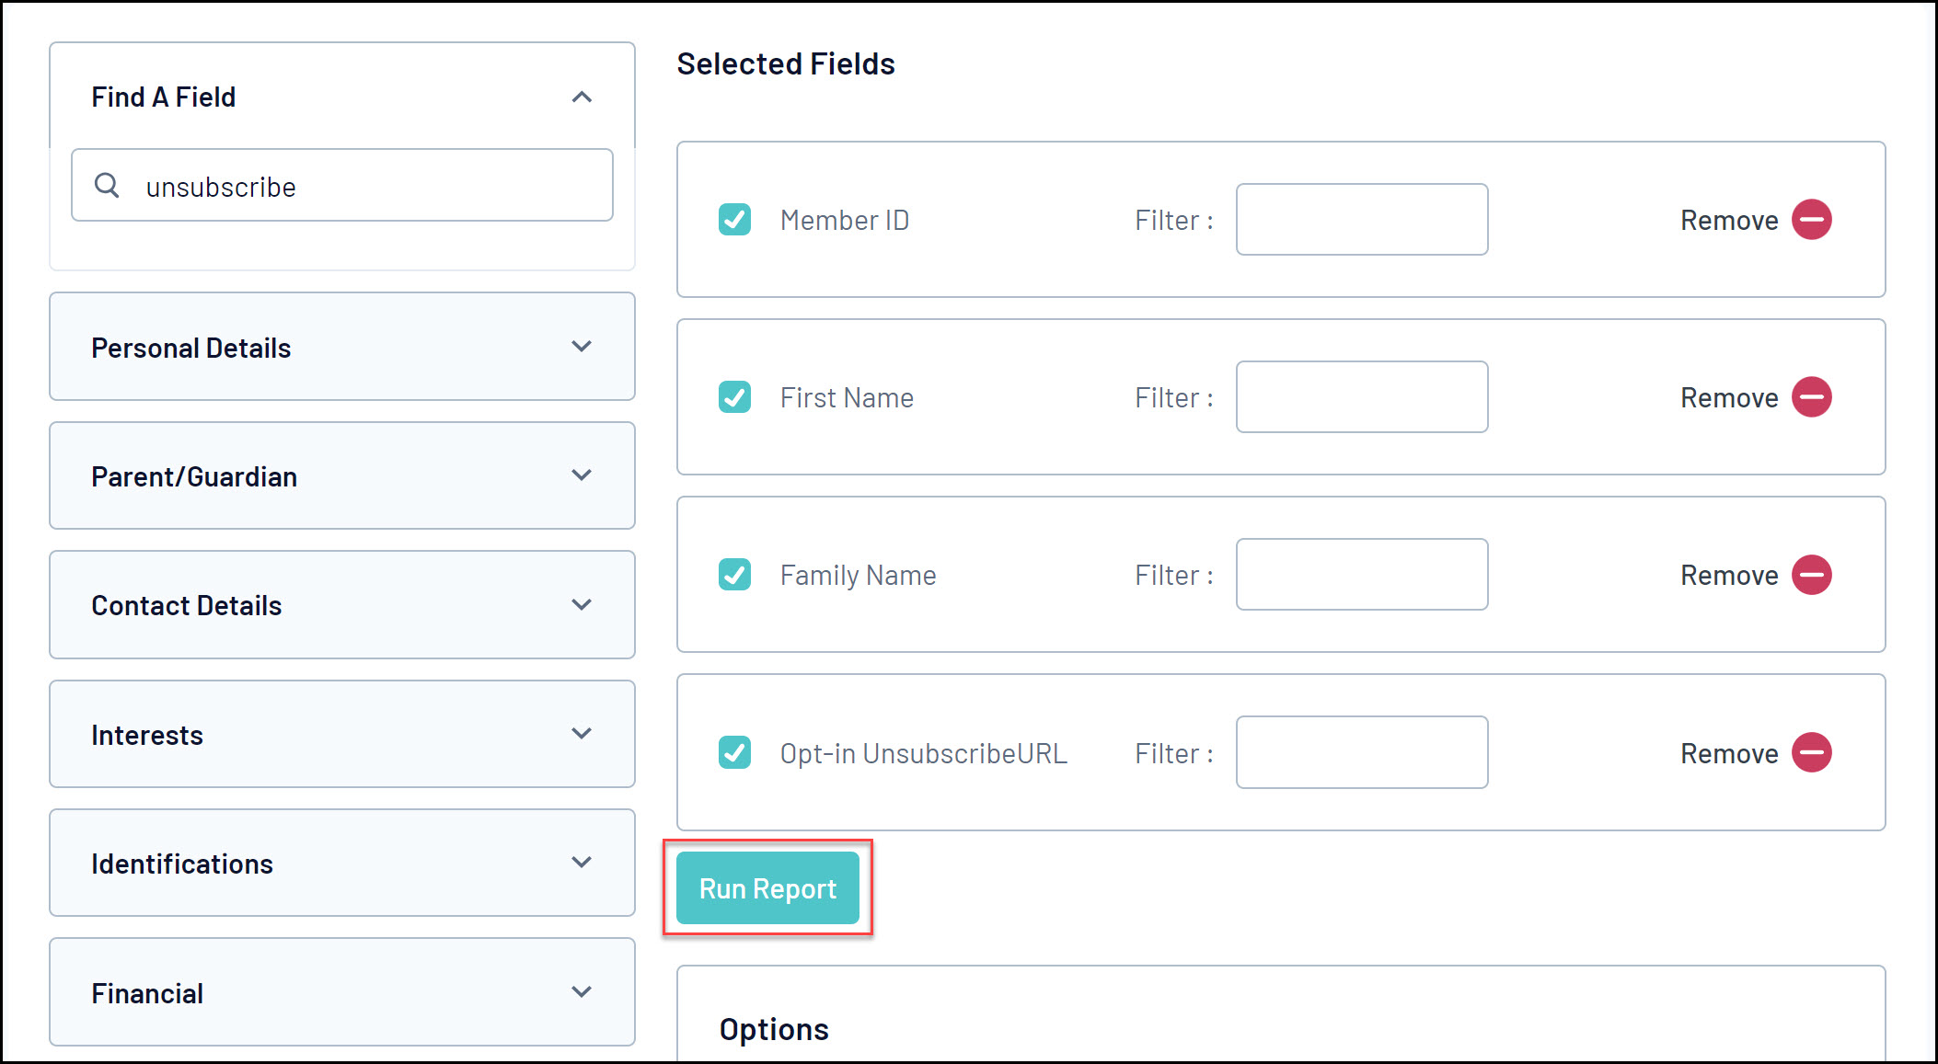Click the Member ID filter input box
1938x1064 pixels.
click(1361, 220)
